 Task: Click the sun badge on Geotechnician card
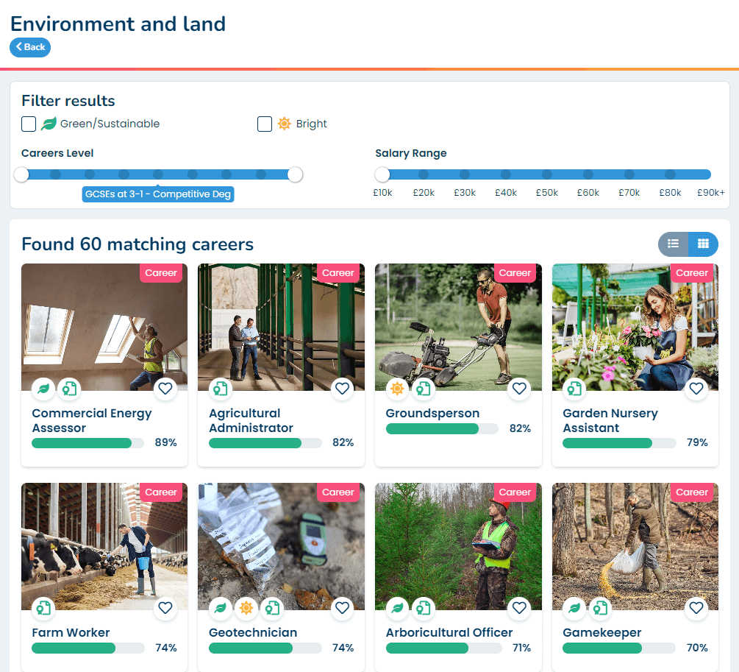point(246,608)
